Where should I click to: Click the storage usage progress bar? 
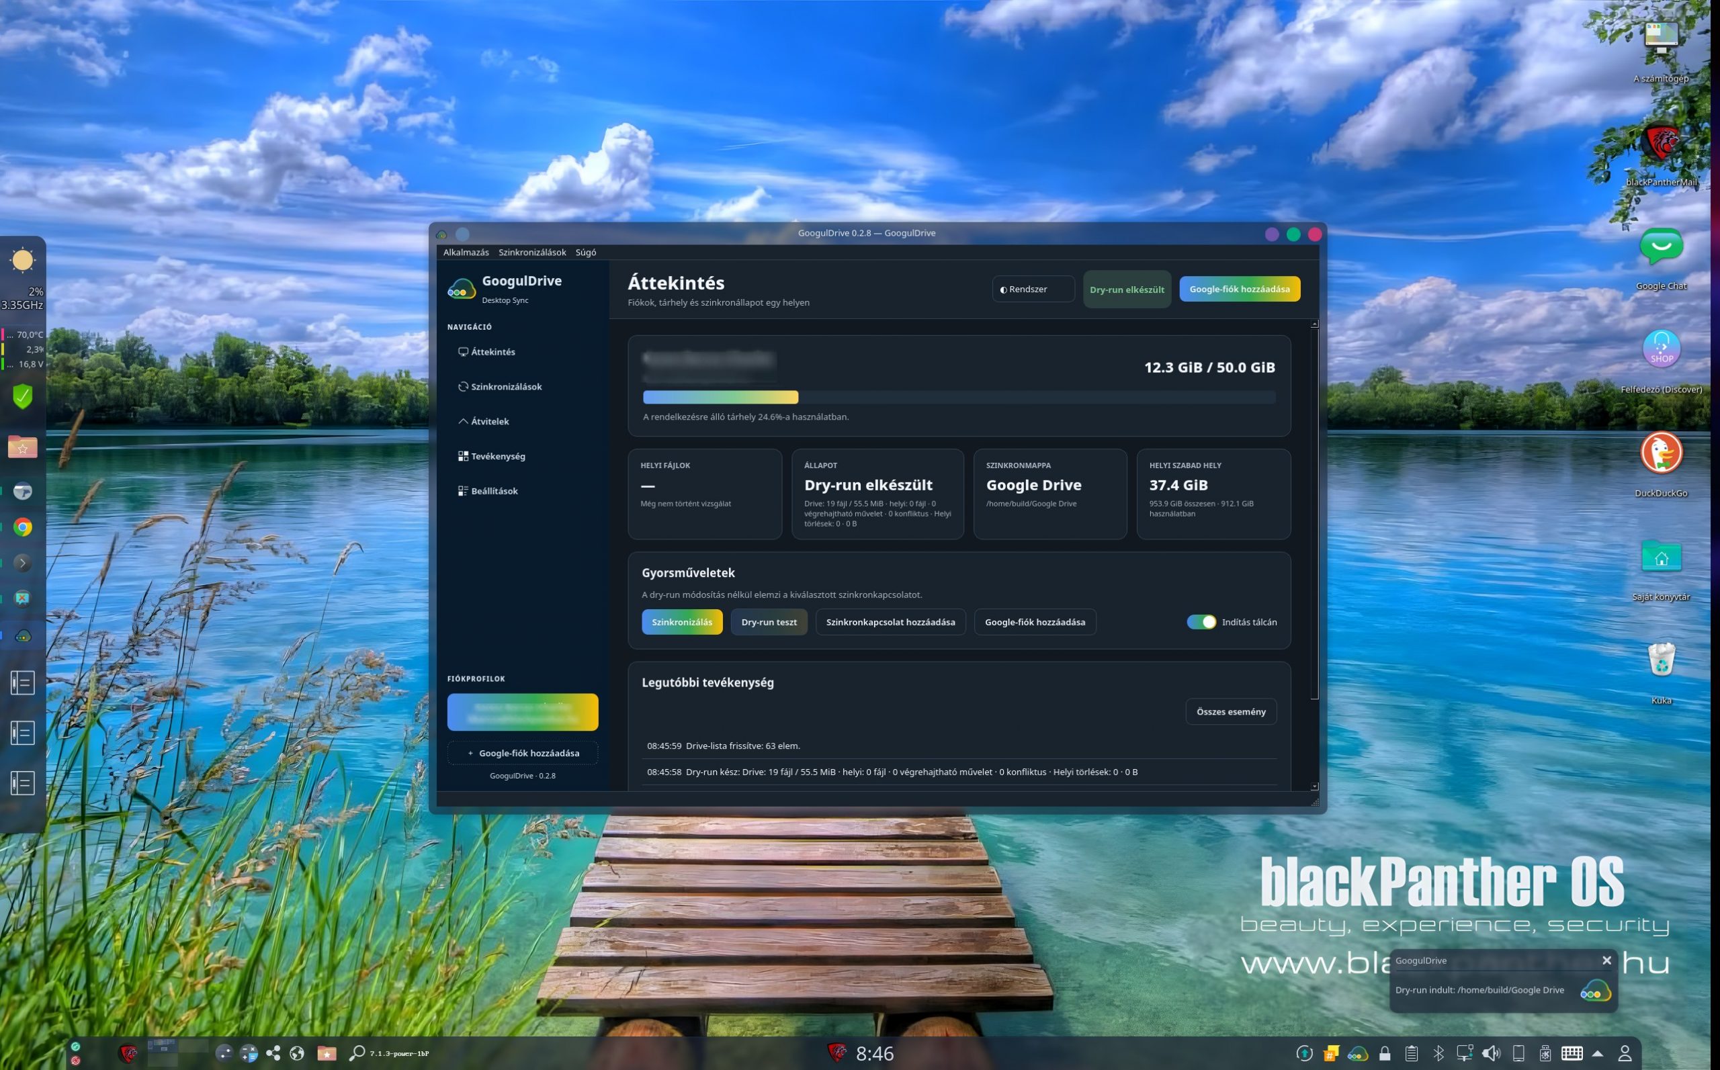pyautogui.click(x=959, y=397)
